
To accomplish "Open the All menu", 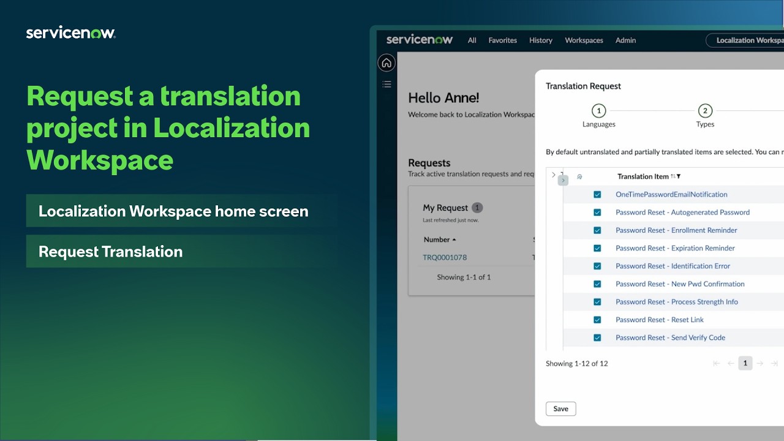I will tap(472, 40).
